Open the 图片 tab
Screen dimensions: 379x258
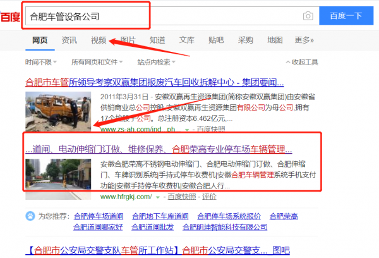tap(128, 40)
